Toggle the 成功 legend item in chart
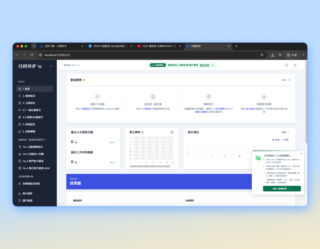Image resolution: width=320 pixels, height=249 pixels. (x=276, y=140)
